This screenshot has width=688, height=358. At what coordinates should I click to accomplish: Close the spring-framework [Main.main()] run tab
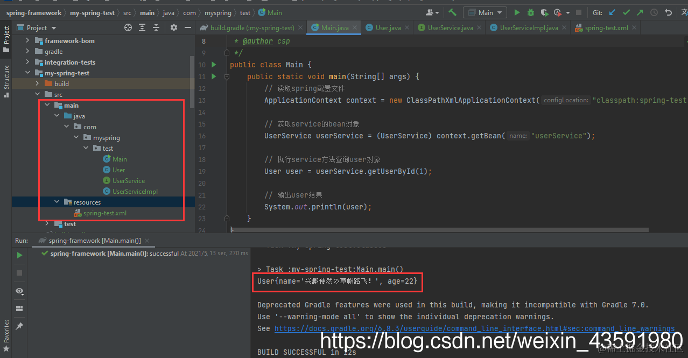(147, 241)
